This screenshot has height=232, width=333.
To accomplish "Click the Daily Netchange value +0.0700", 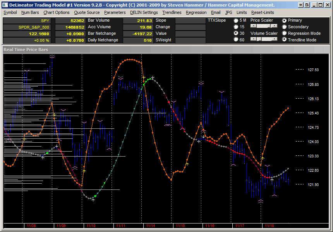I will [70, 40].
